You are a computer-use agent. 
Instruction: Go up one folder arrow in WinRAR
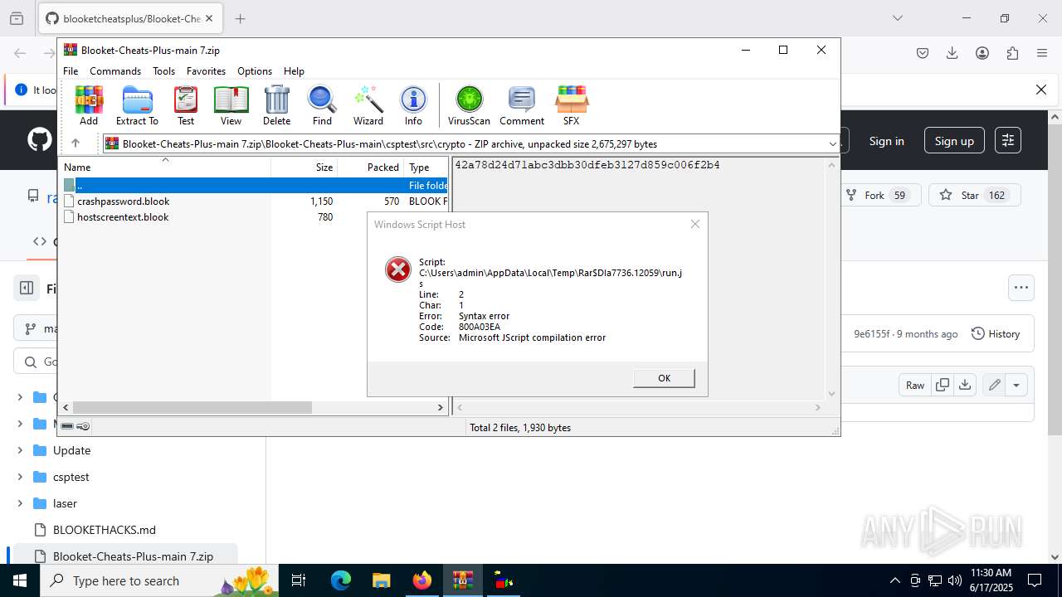tap(76, 143)
